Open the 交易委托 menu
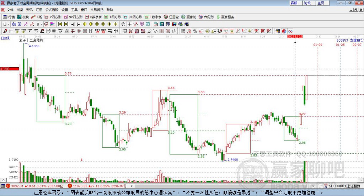Image resolution: width=364 pixels, height=196 pixels. (96, 10)
